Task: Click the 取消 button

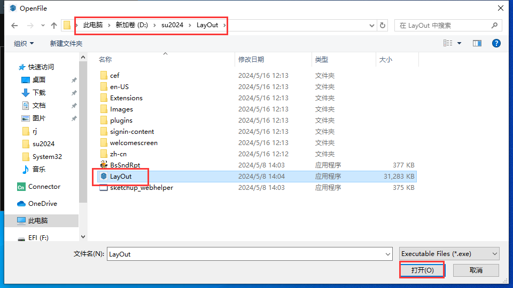Action: point(476,270)
